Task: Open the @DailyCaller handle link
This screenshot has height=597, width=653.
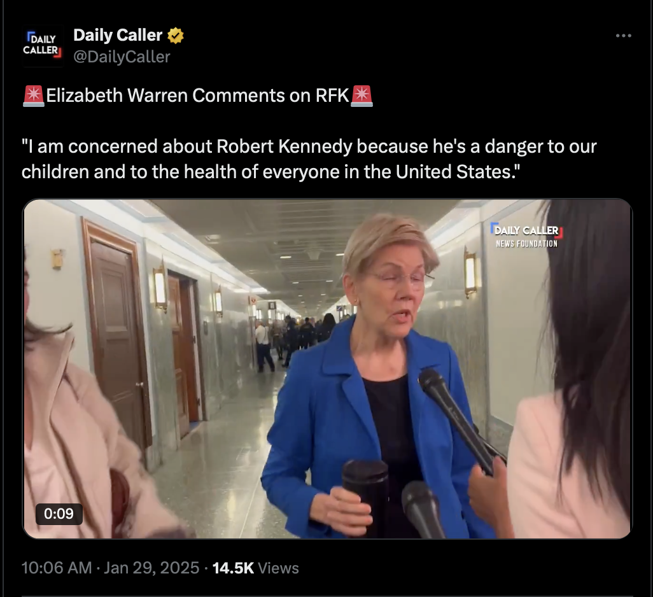Action: tap(122, 57)
